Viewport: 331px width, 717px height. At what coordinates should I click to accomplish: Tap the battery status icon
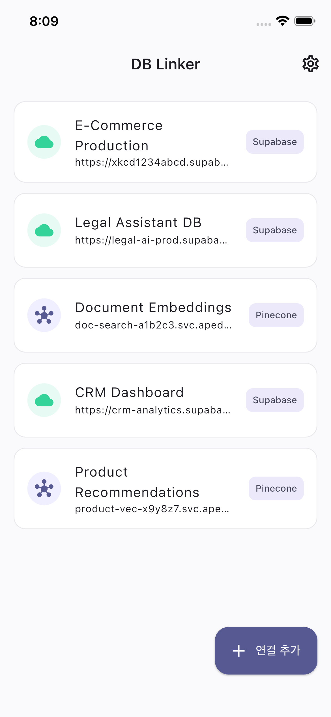point(305,21)
